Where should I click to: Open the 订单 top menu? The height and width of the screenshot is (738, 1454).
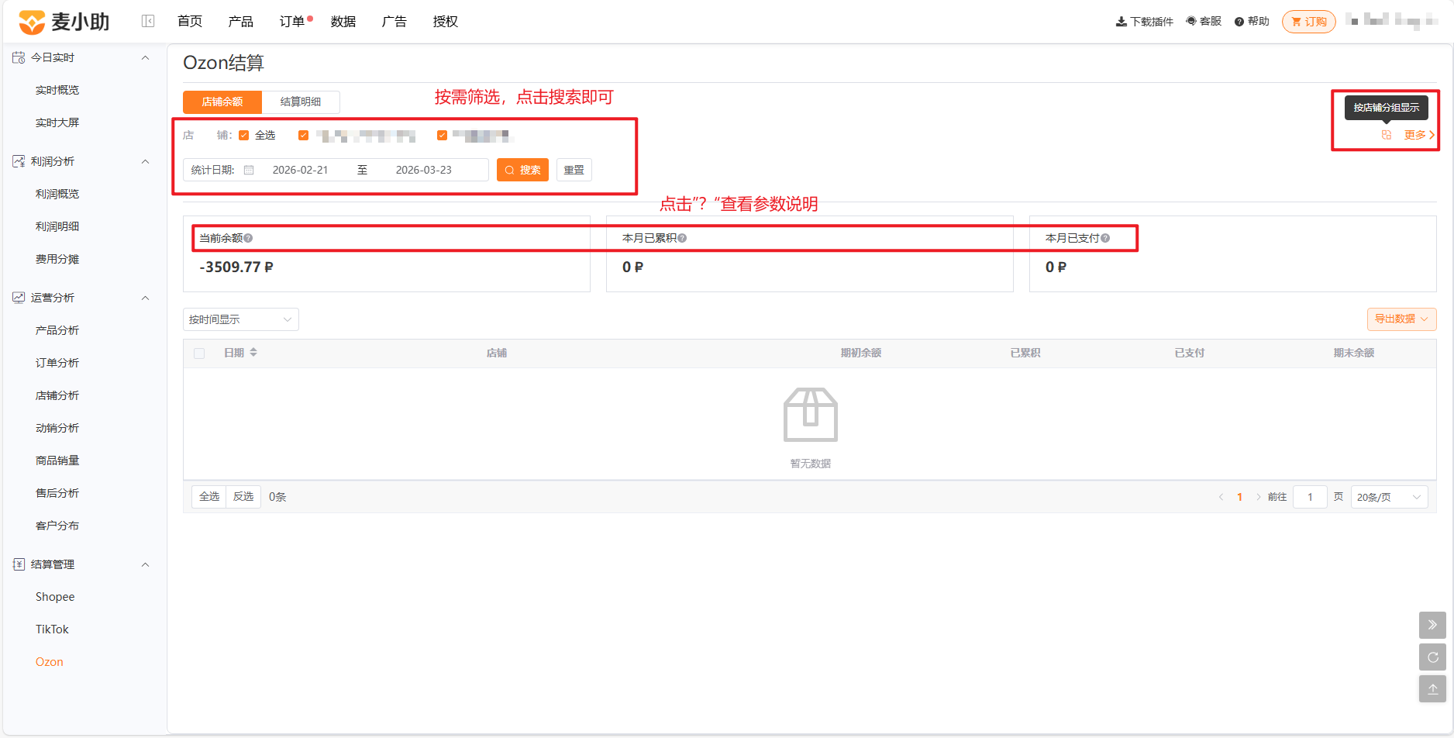[292, 22]
